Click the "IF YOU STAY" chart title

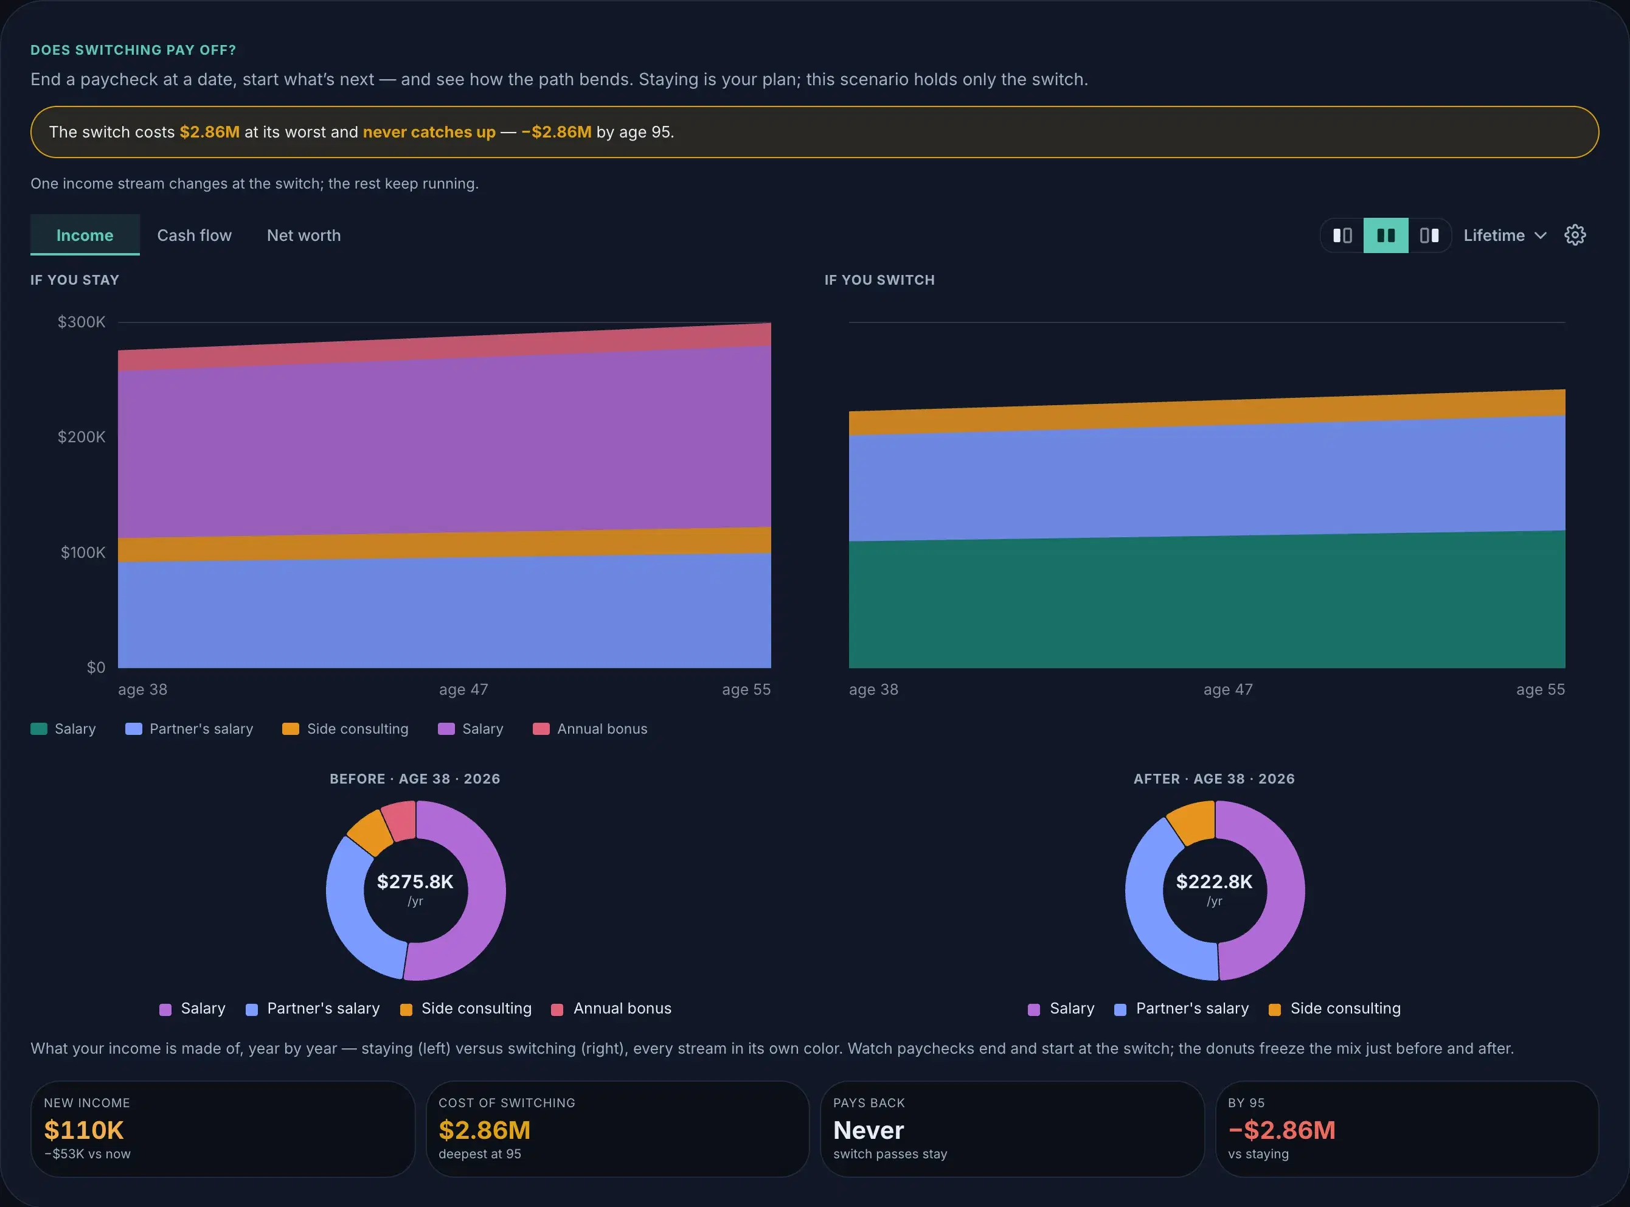74,280
